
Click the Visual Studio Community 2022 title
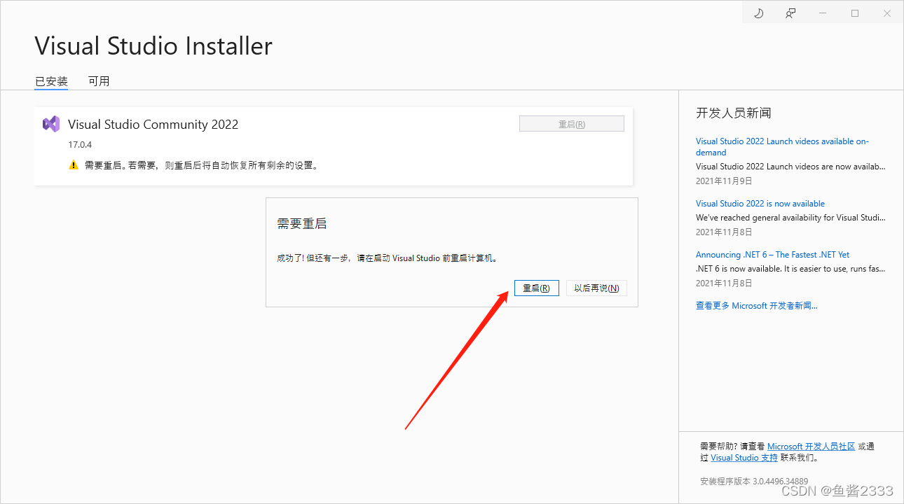tap(153, 125)
